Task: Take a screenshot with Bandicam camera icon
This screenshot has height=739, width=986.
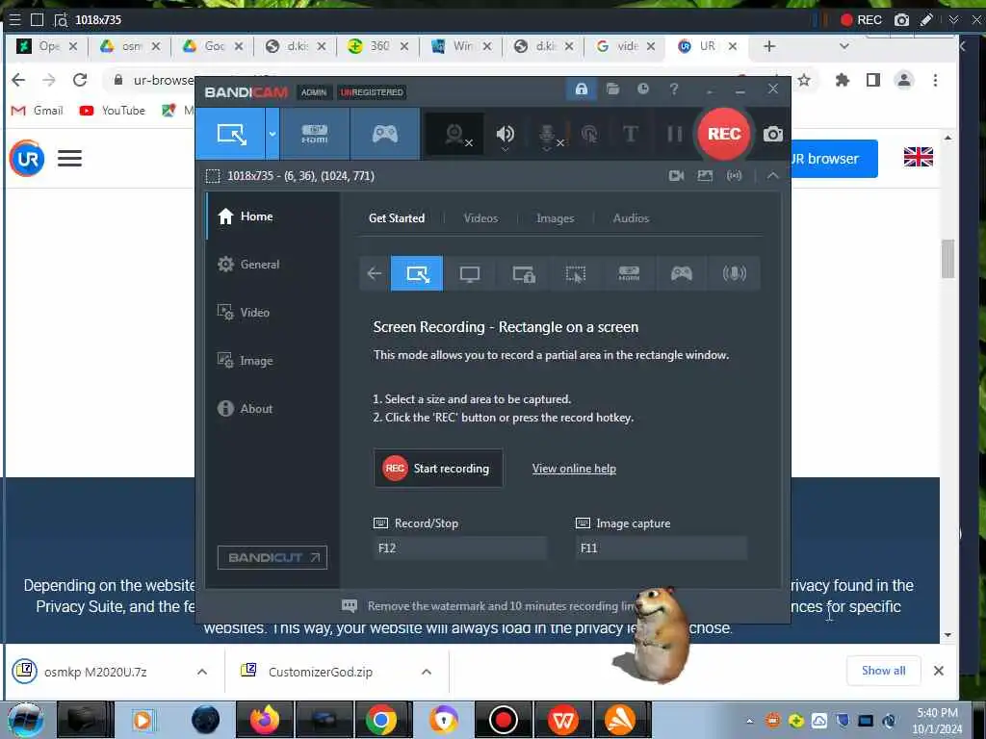Action: (773, 134)
